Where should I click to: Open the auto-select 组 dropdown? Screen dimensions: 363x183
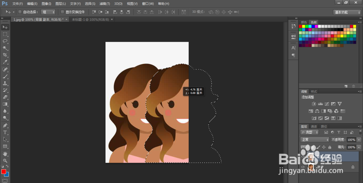click(x=48, y=12)
